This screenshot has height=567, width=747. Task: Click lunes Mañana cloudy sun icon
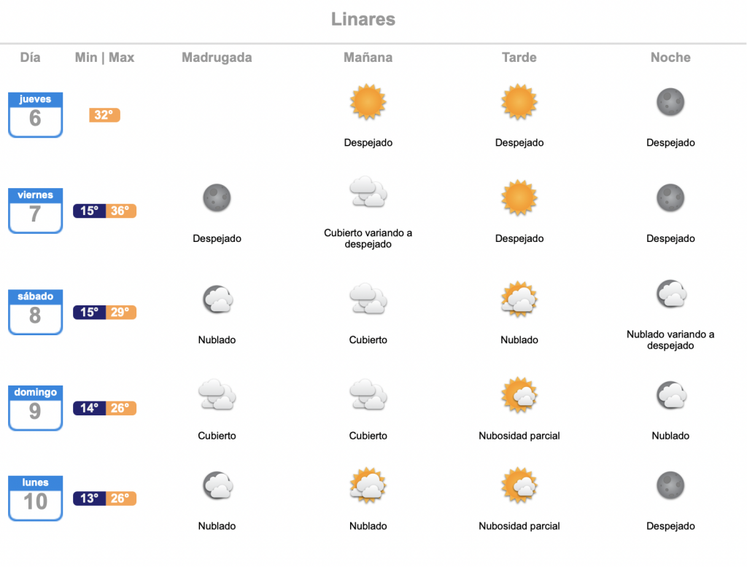tap(368, 485)
